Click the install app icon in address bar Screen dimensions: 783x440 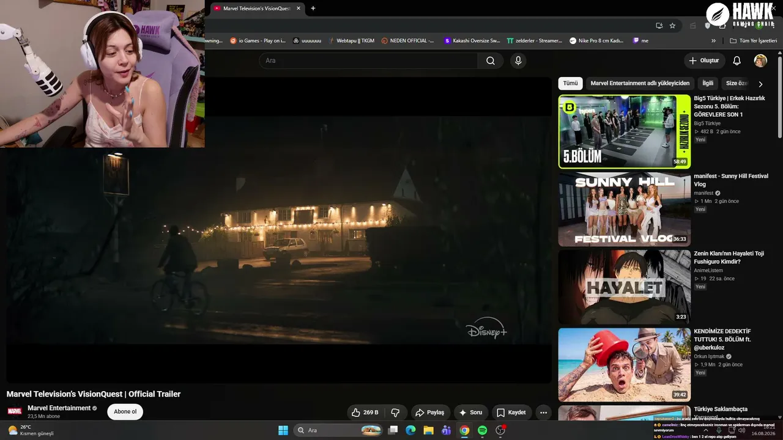(659, 26)
